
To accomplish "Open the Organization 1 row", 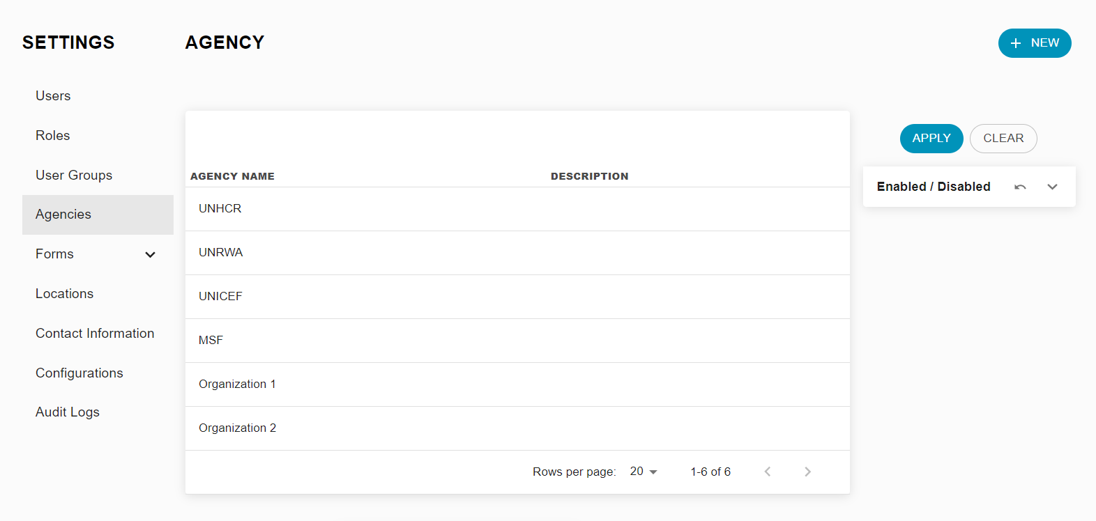I will coord(517,384).
